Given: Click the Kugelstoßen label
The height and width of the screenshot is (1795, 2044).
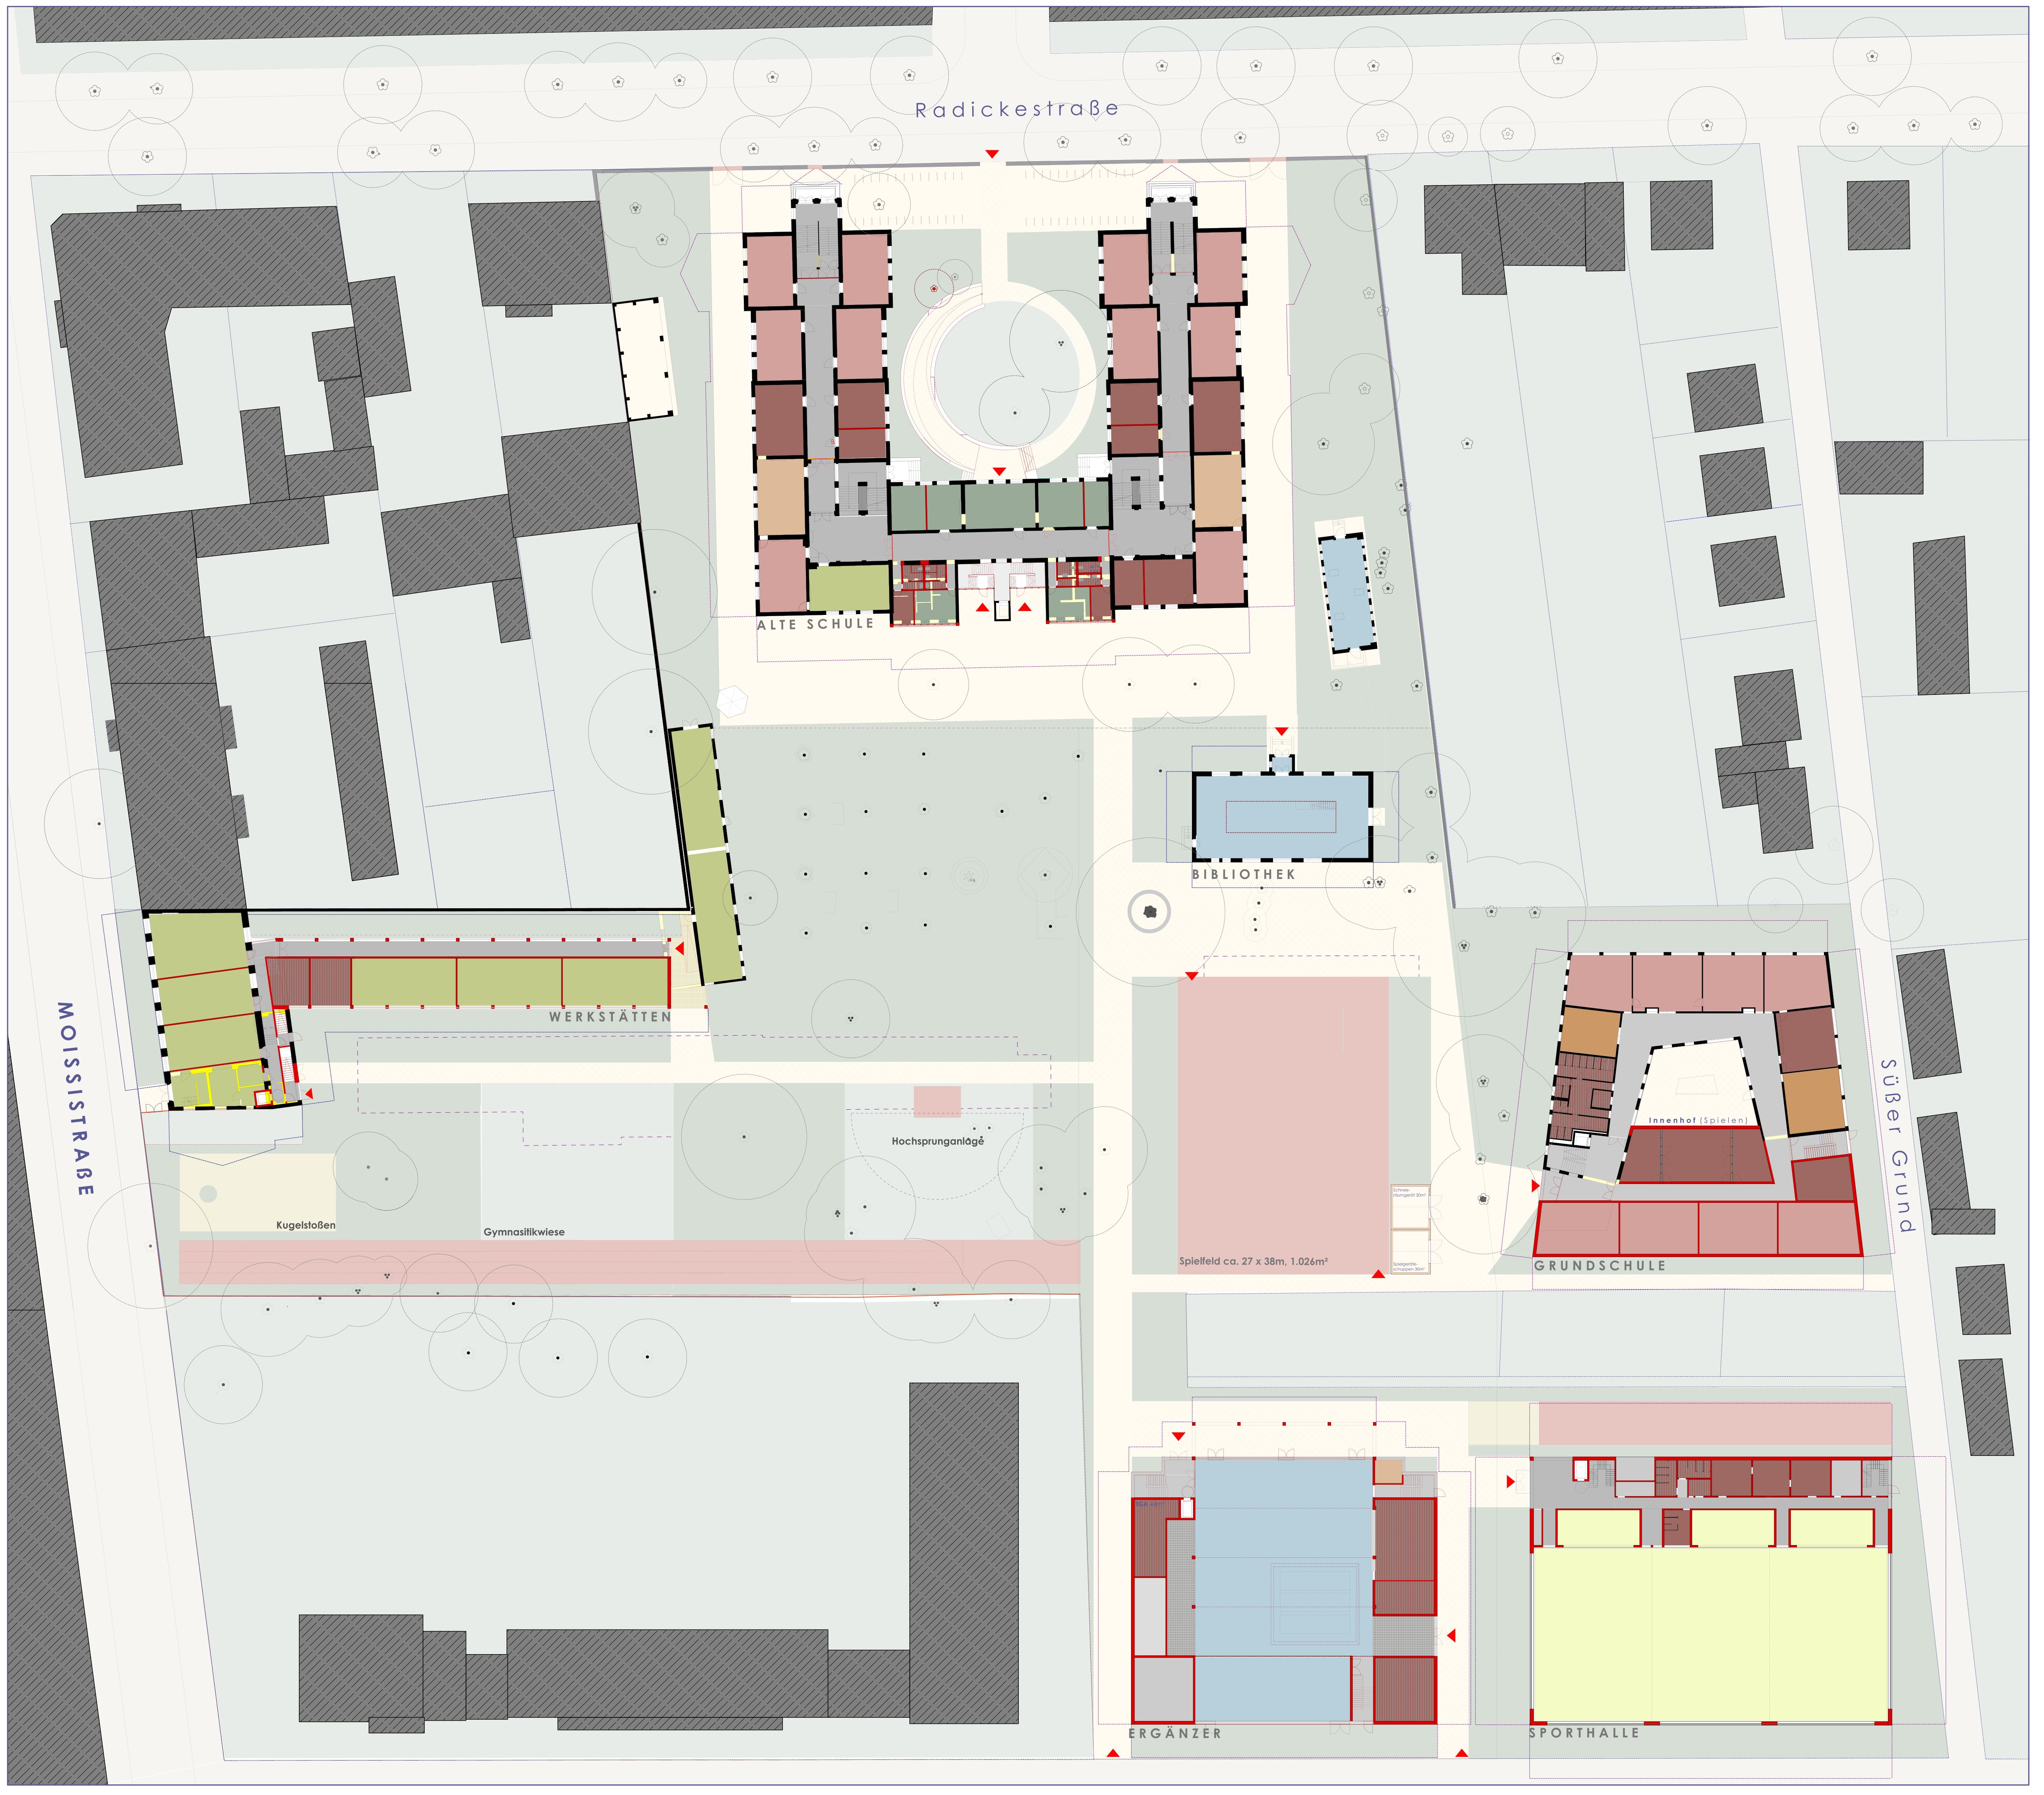Looking at the screenshot, I should click(x=306, y=1225).
